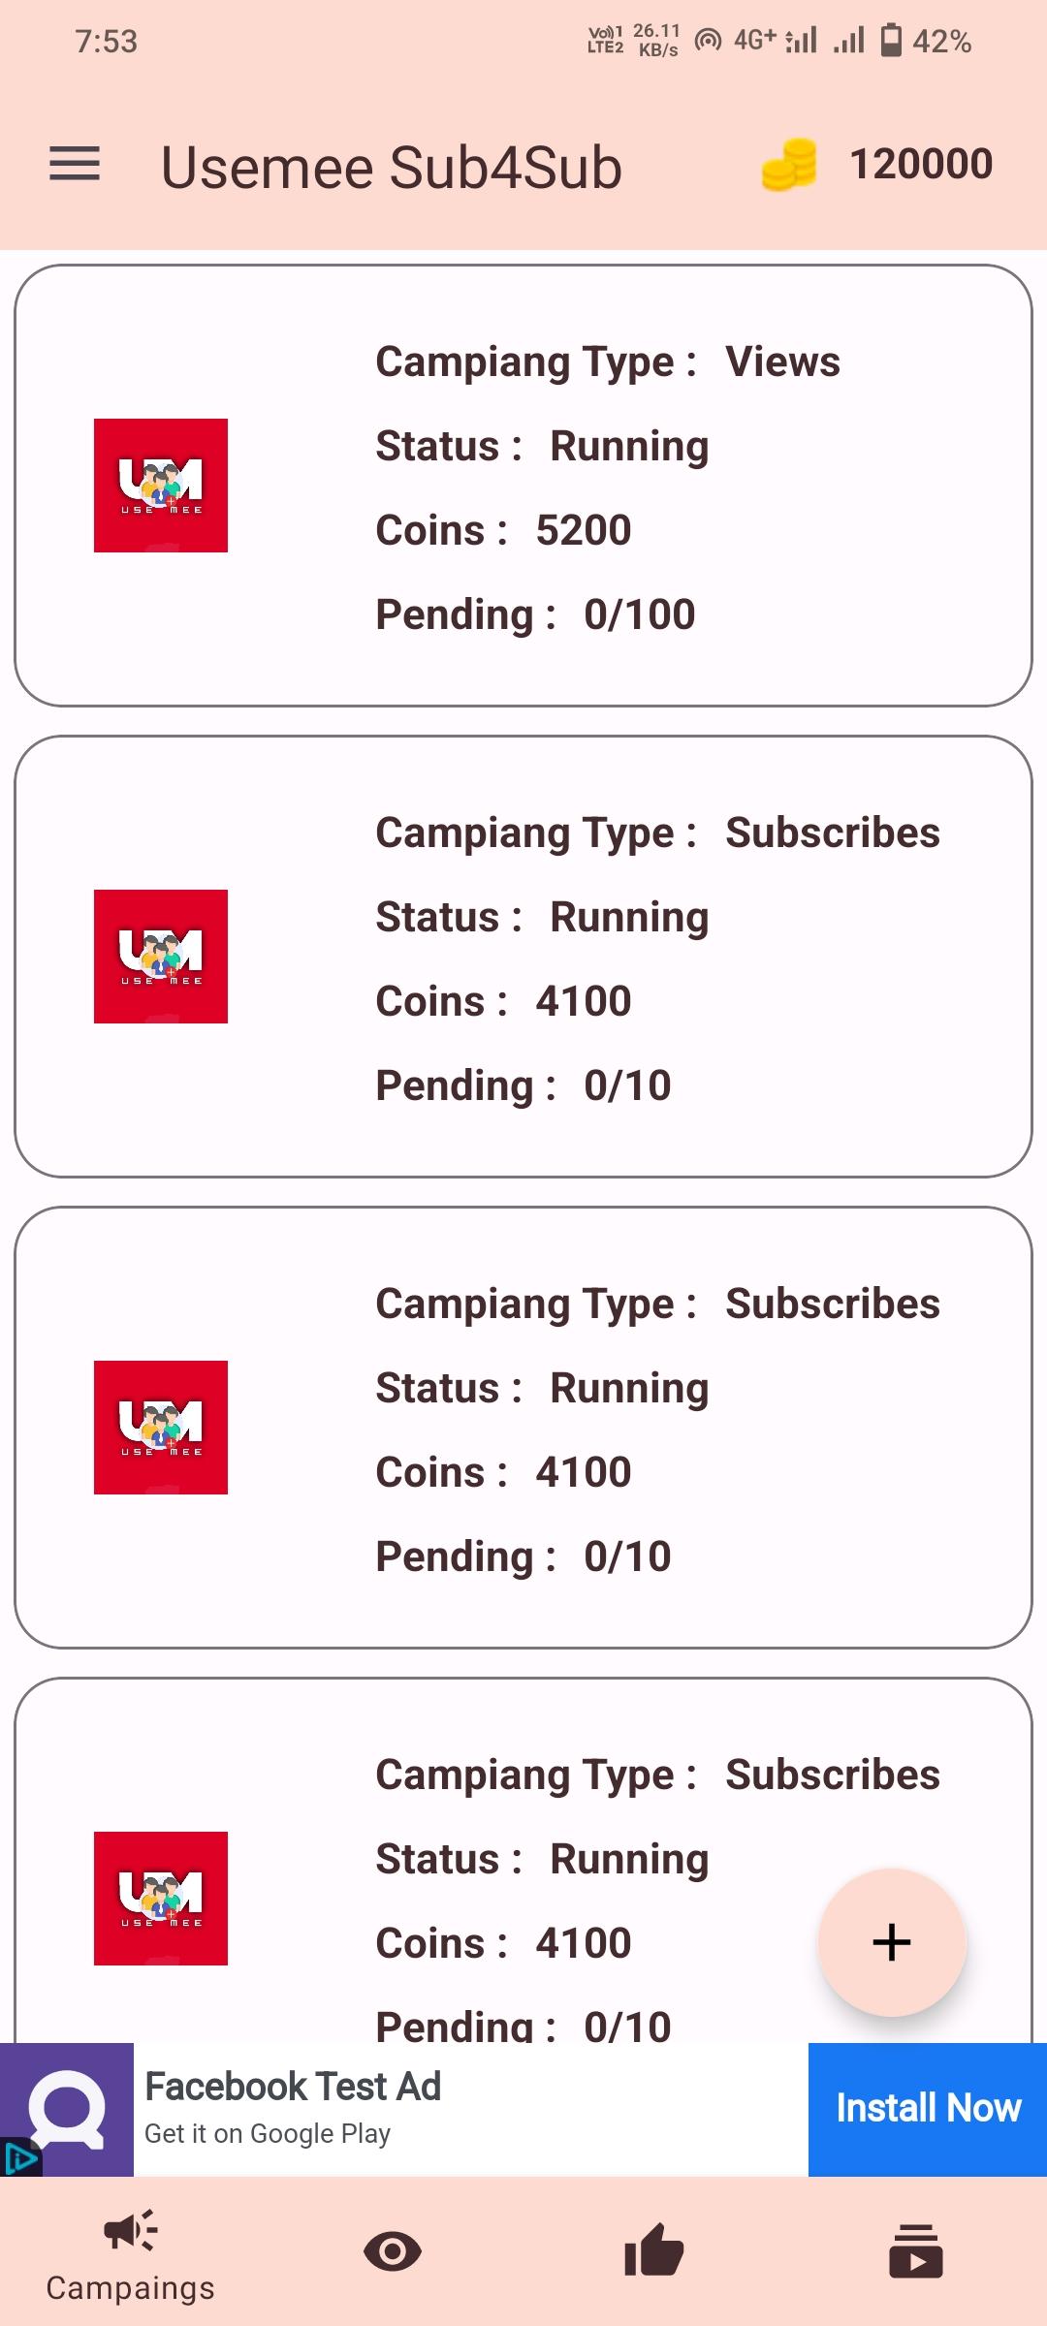Tap the megaphone campaigns icon
The image size is (1047, 2326).
pos(131,2231)
